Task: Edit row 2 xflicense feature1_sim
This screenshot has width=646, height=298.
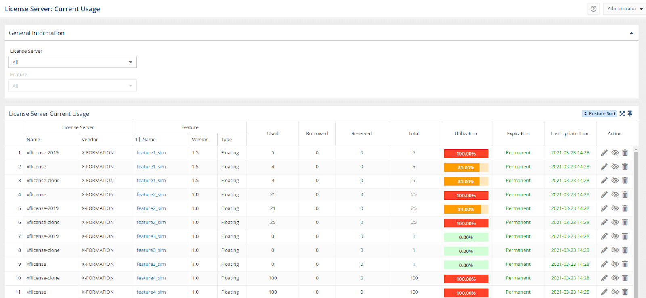Action: click(604, 167)
